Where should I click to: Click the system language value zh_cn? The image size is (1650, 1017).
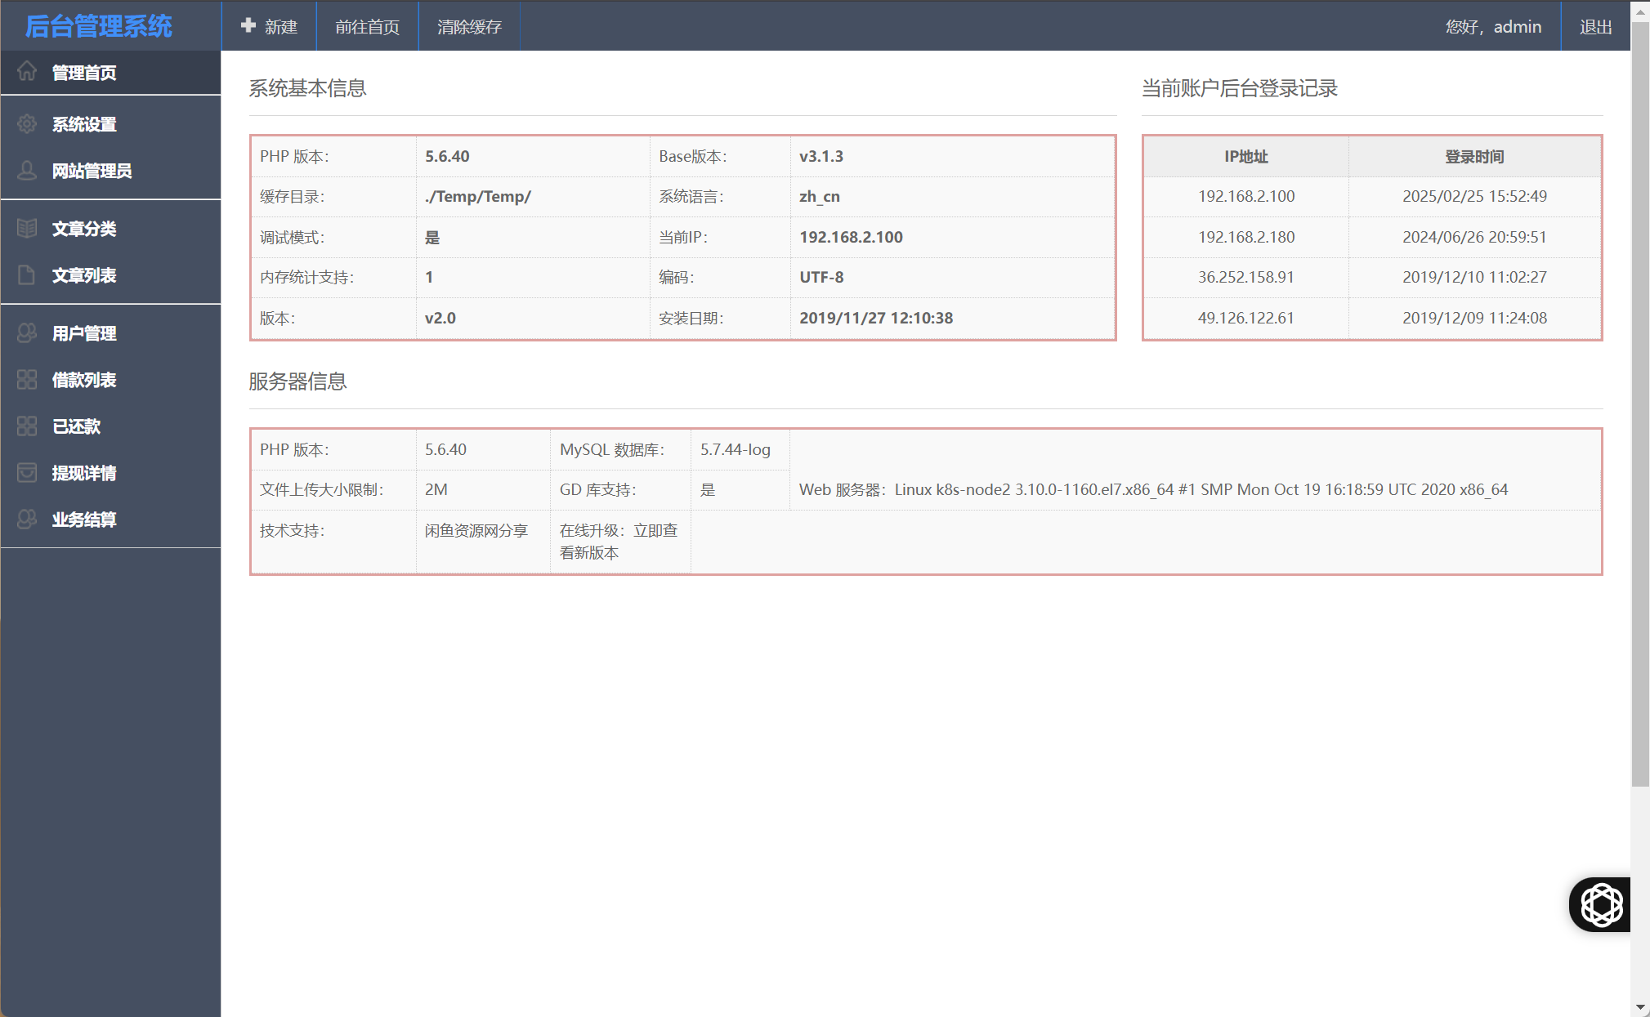point(820,196)
